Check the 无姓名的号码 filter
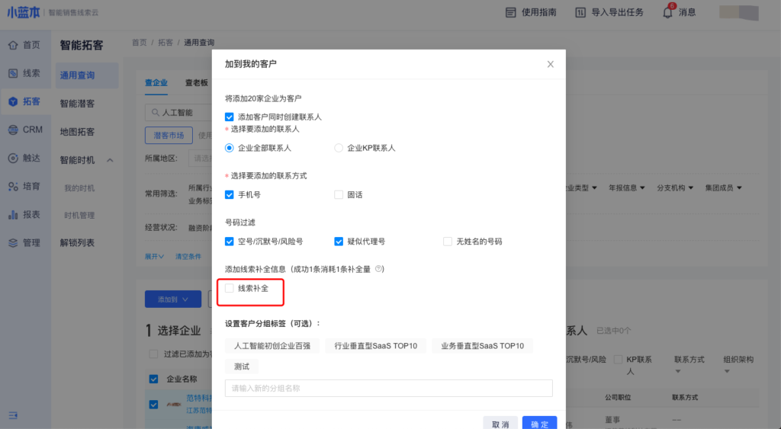 coord(448,242)
